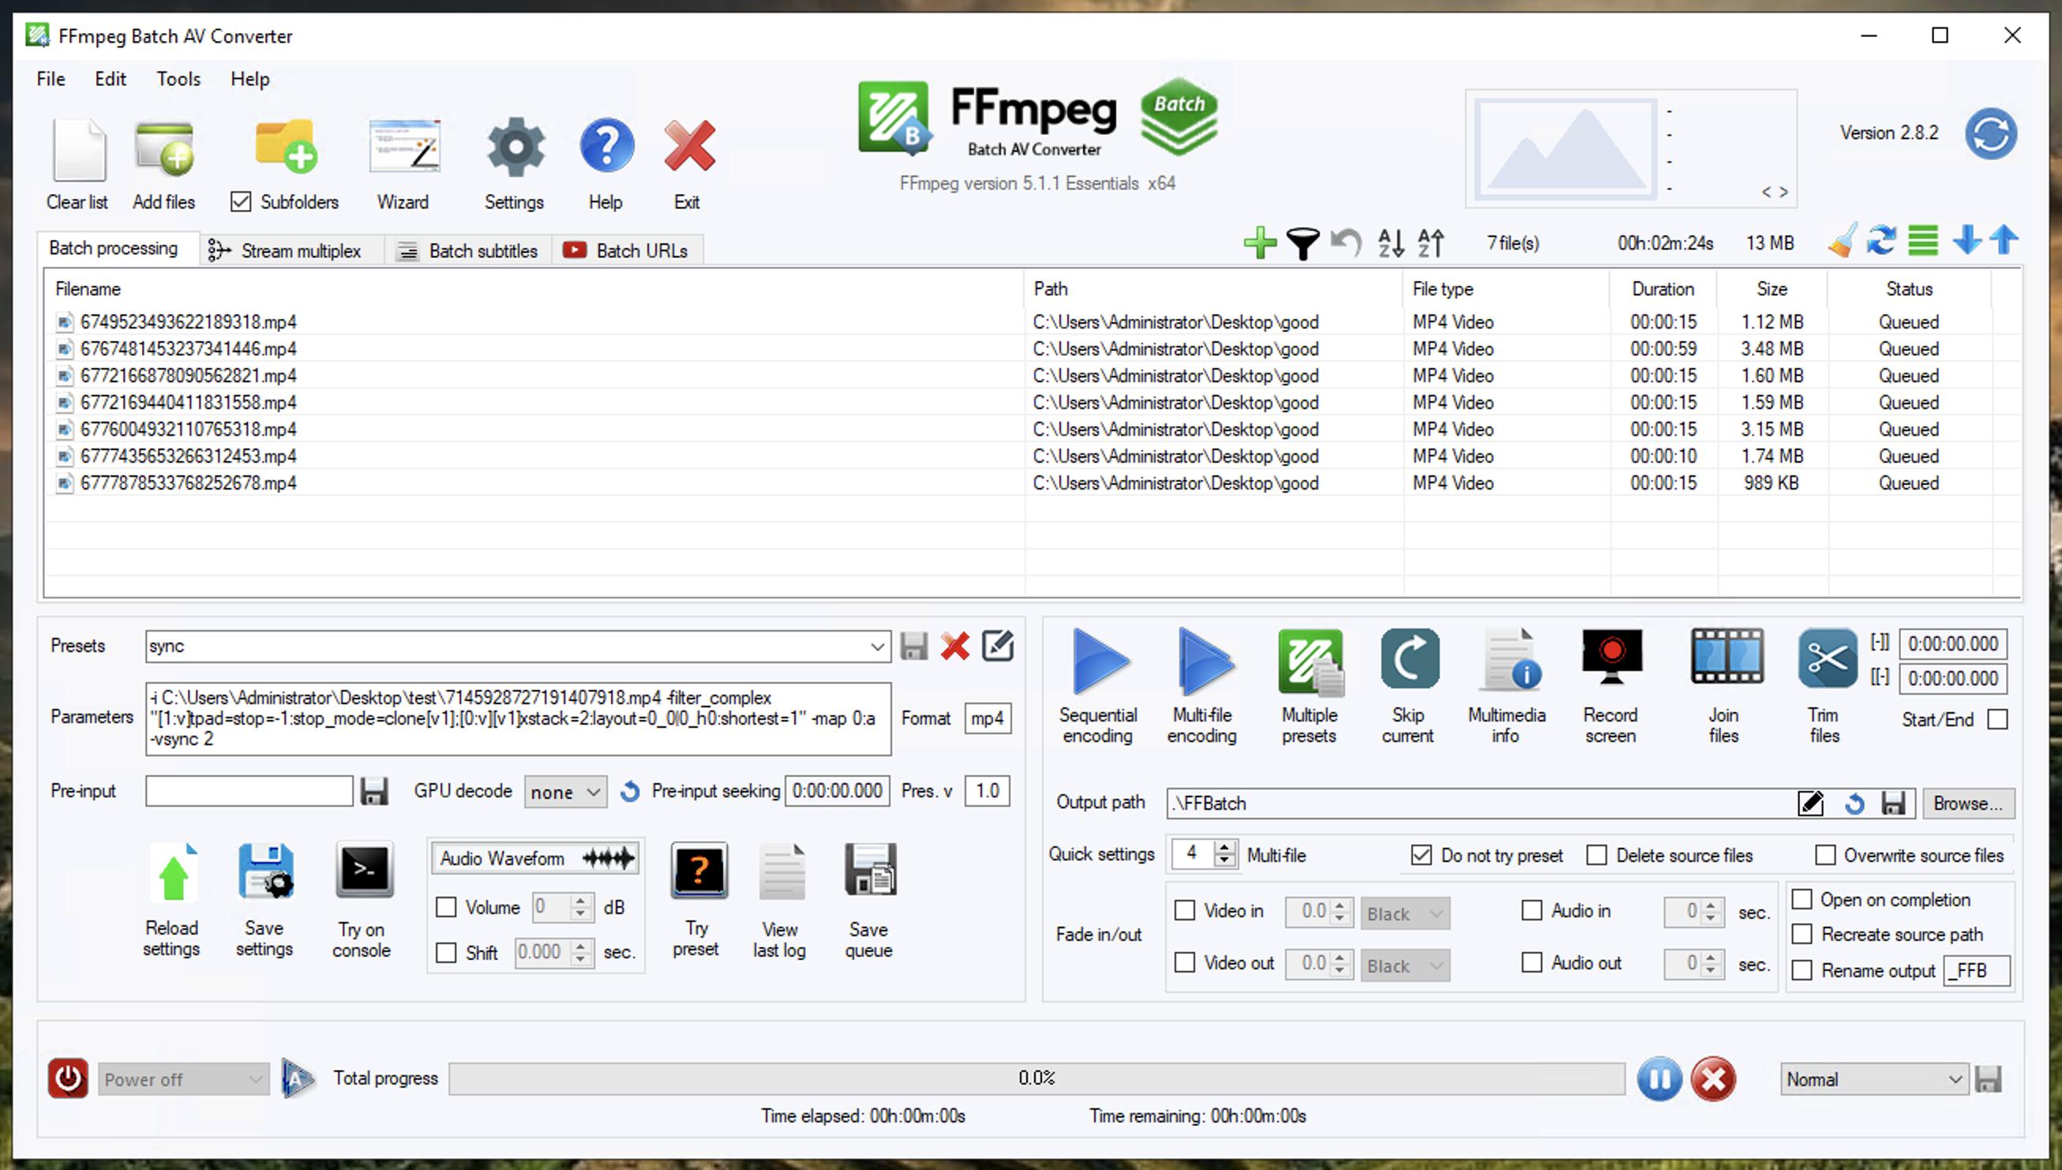
Task: Enable Rename output checkbox
Action: pyautogui.click(x=1801, y=971)
